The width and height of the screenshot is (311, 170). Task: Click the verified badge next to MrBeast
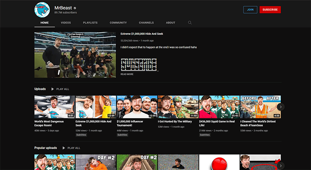75,7
